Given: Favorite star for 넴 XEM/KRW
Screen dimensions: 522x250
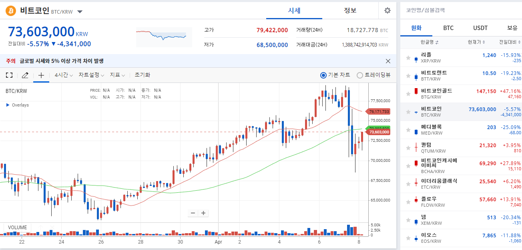Looking at the screenshot, I should [x=408, y=220].
